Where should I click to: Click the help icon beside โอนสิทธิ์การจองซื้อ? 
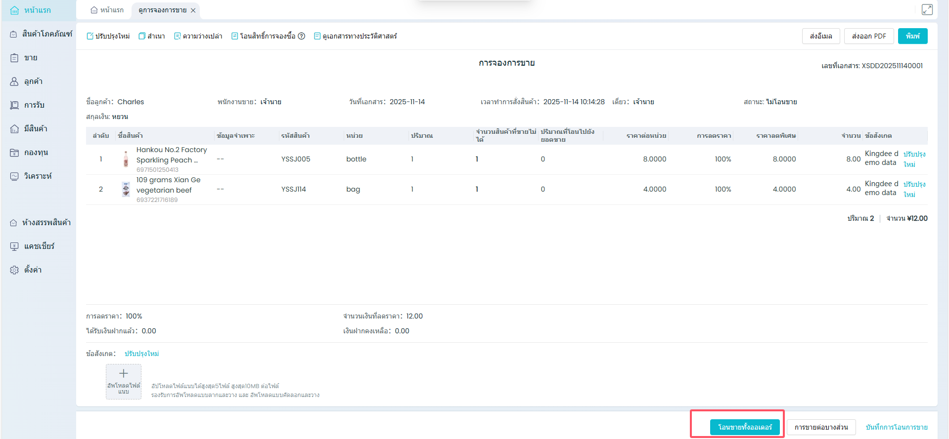coord(302,36)
